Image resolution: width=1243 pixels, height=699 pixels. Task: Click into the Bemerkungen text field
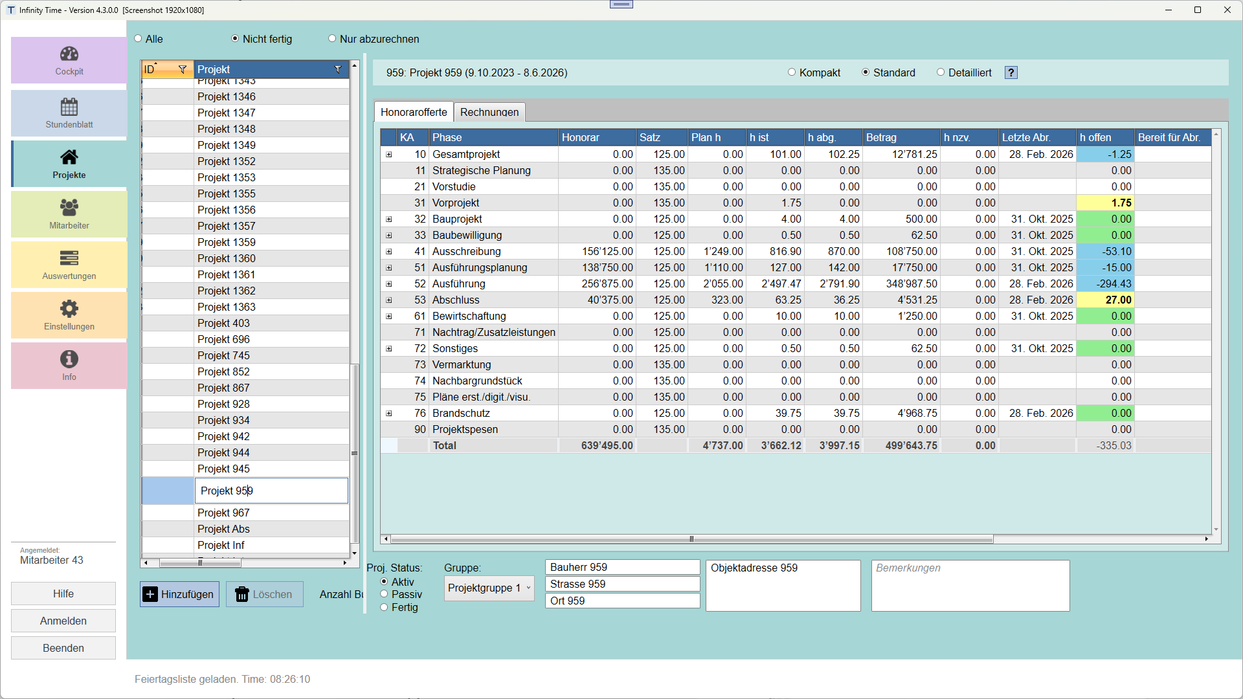[970, 586]
